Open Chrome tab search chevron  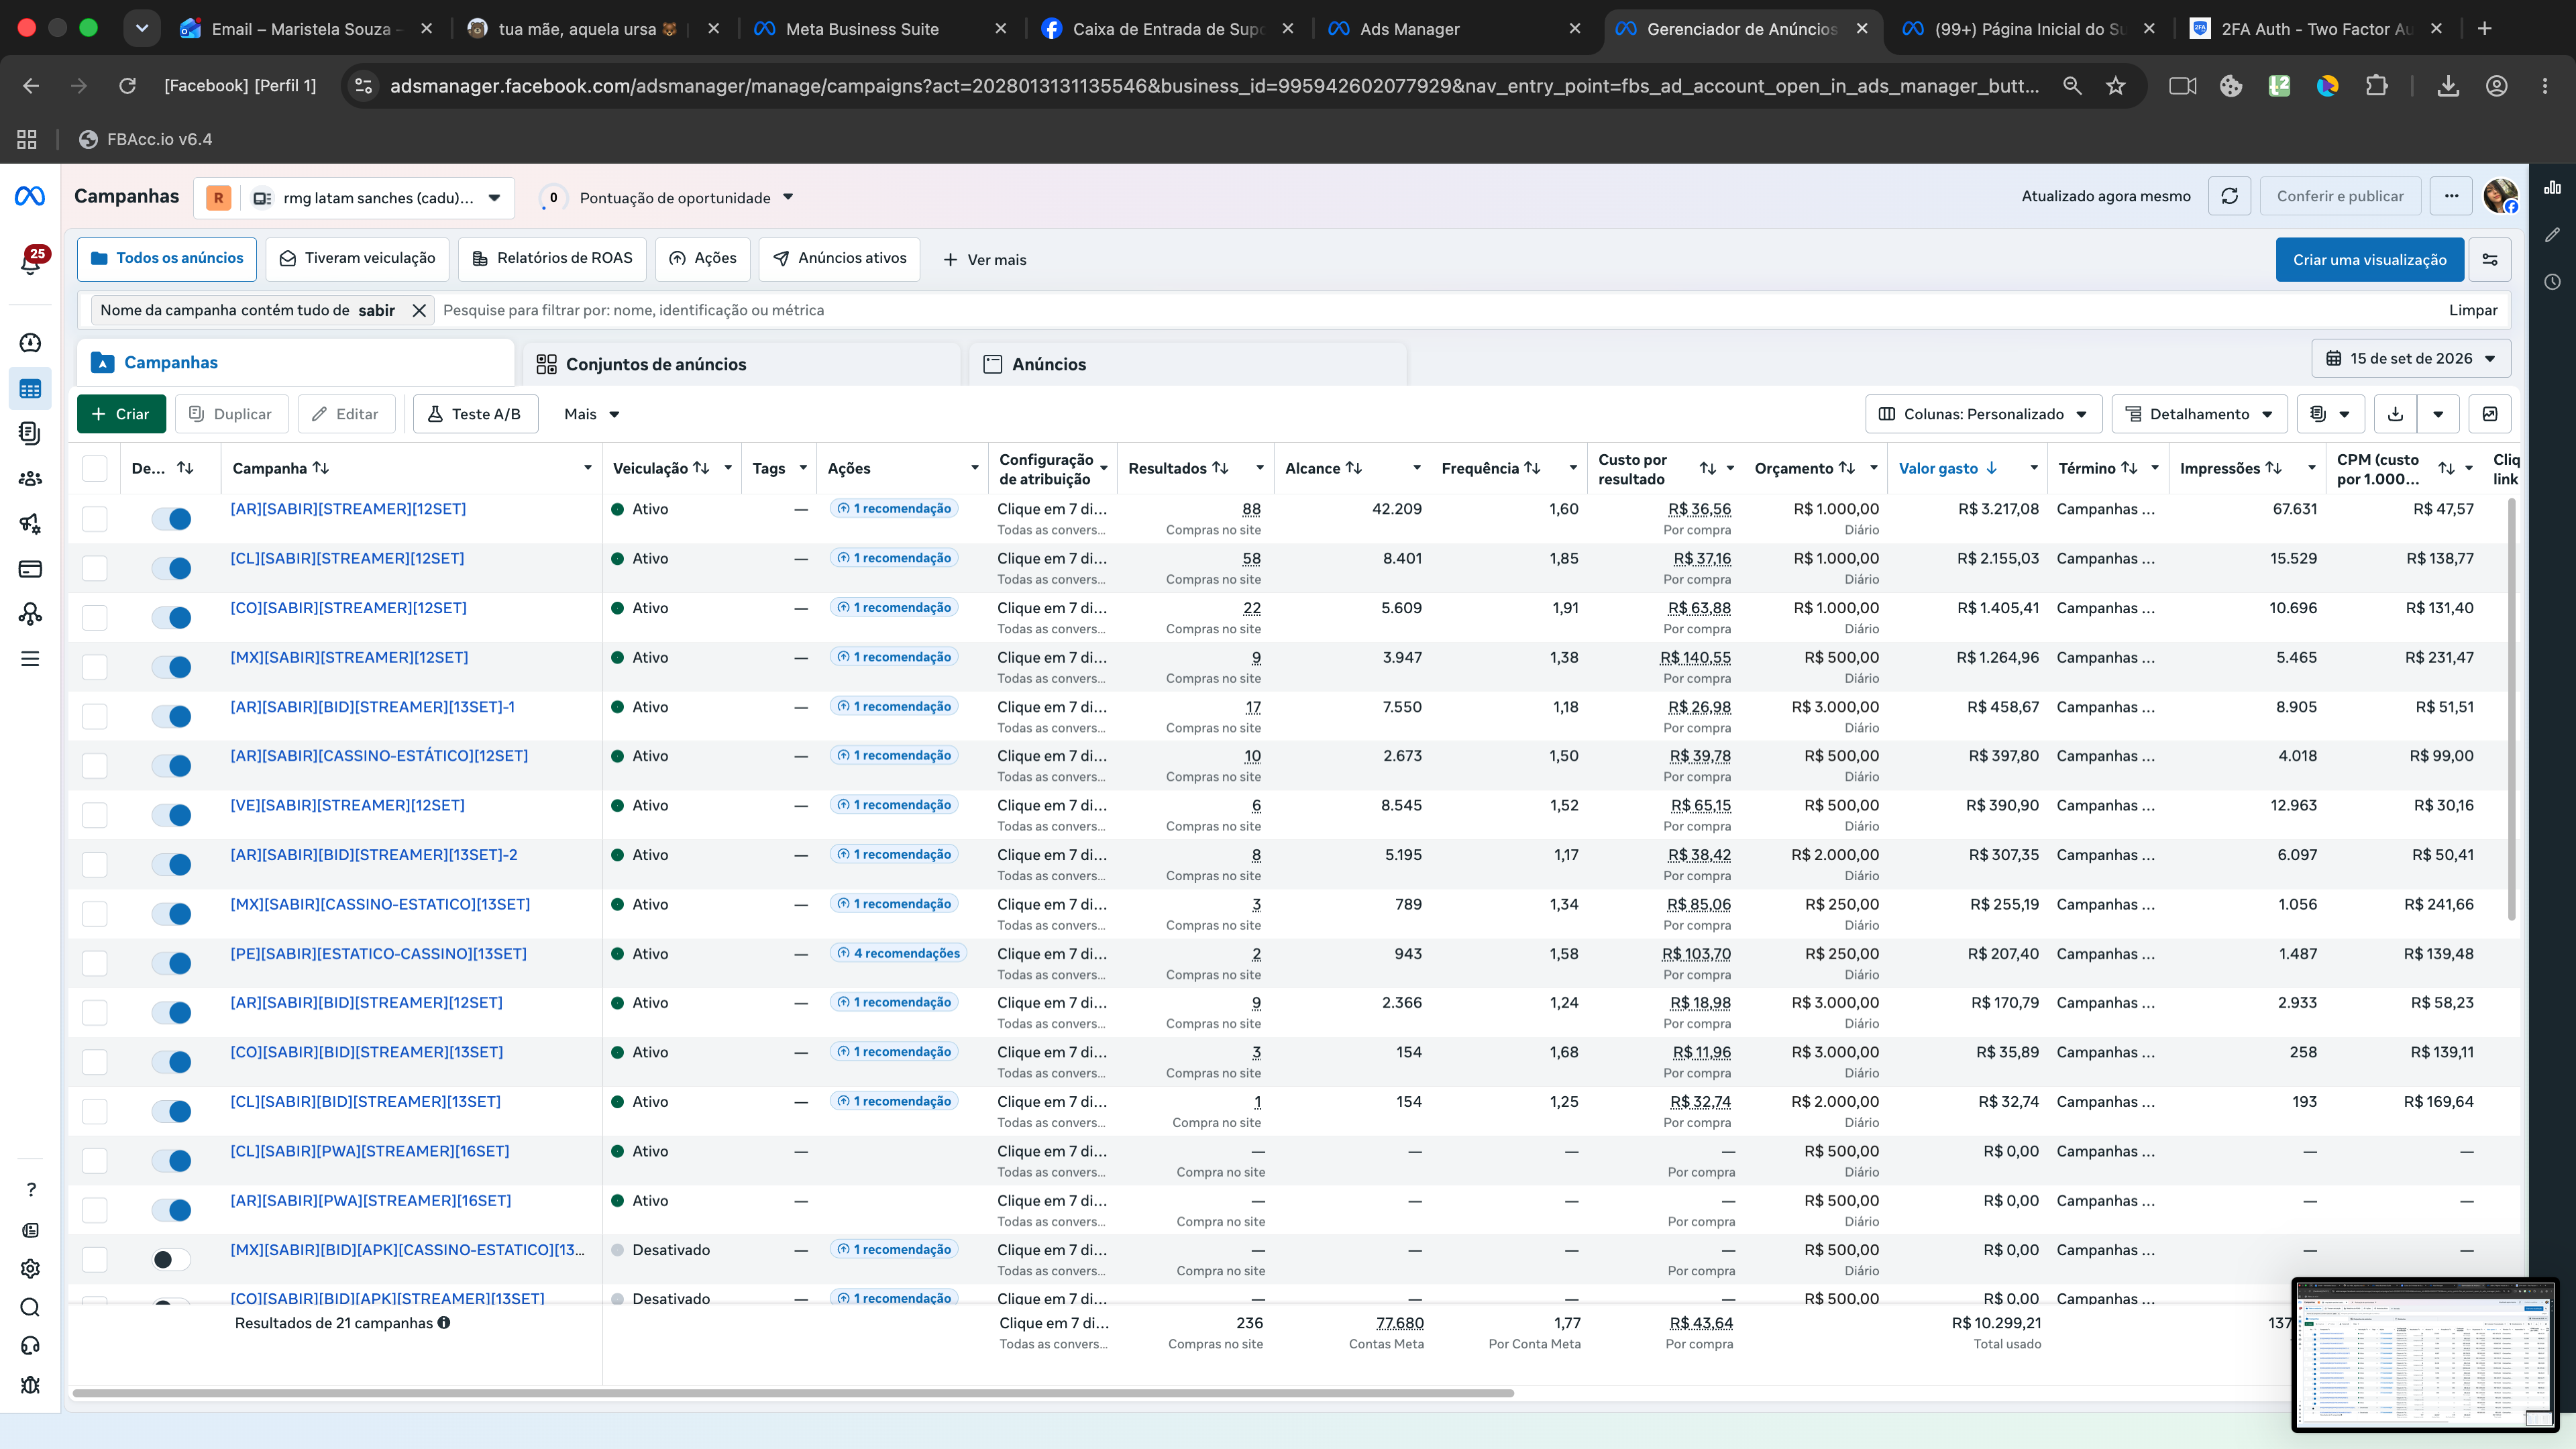pyautogui.click(x=142, y=29)
